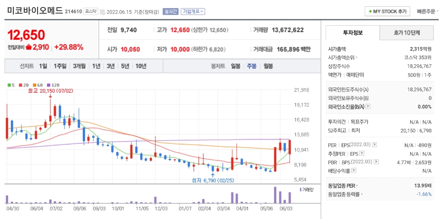Click the 4.77배 | 2,653원 PBR value

(x=415, y=162)
